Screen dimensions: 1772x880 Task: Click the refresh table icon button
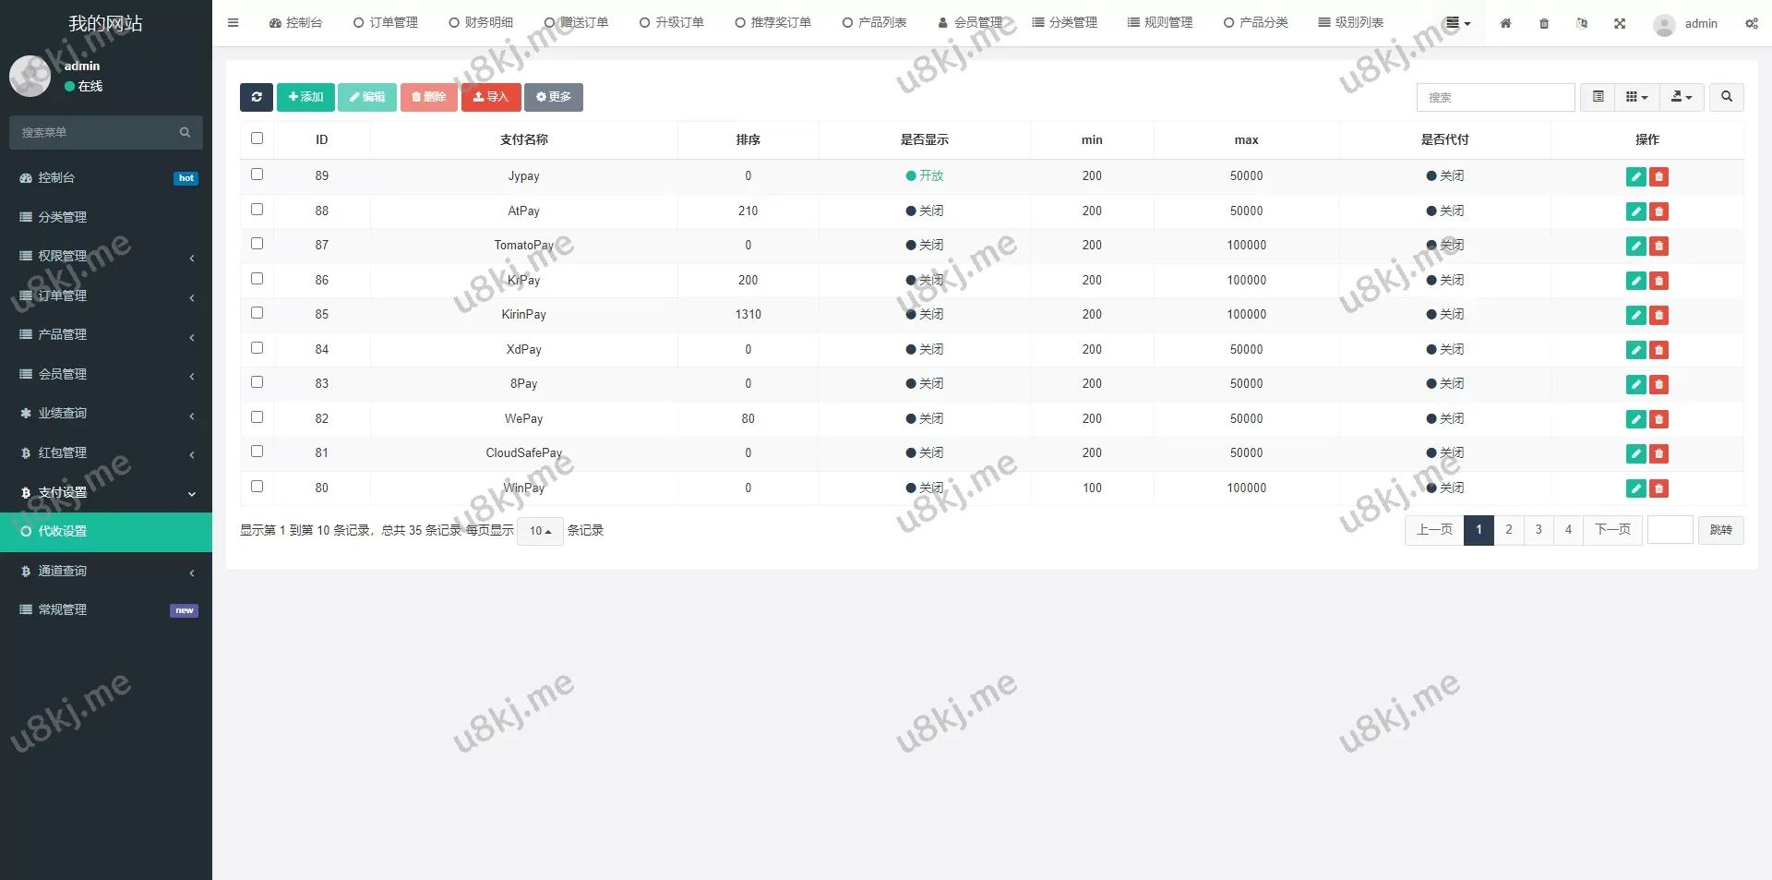tap(256, 97)
